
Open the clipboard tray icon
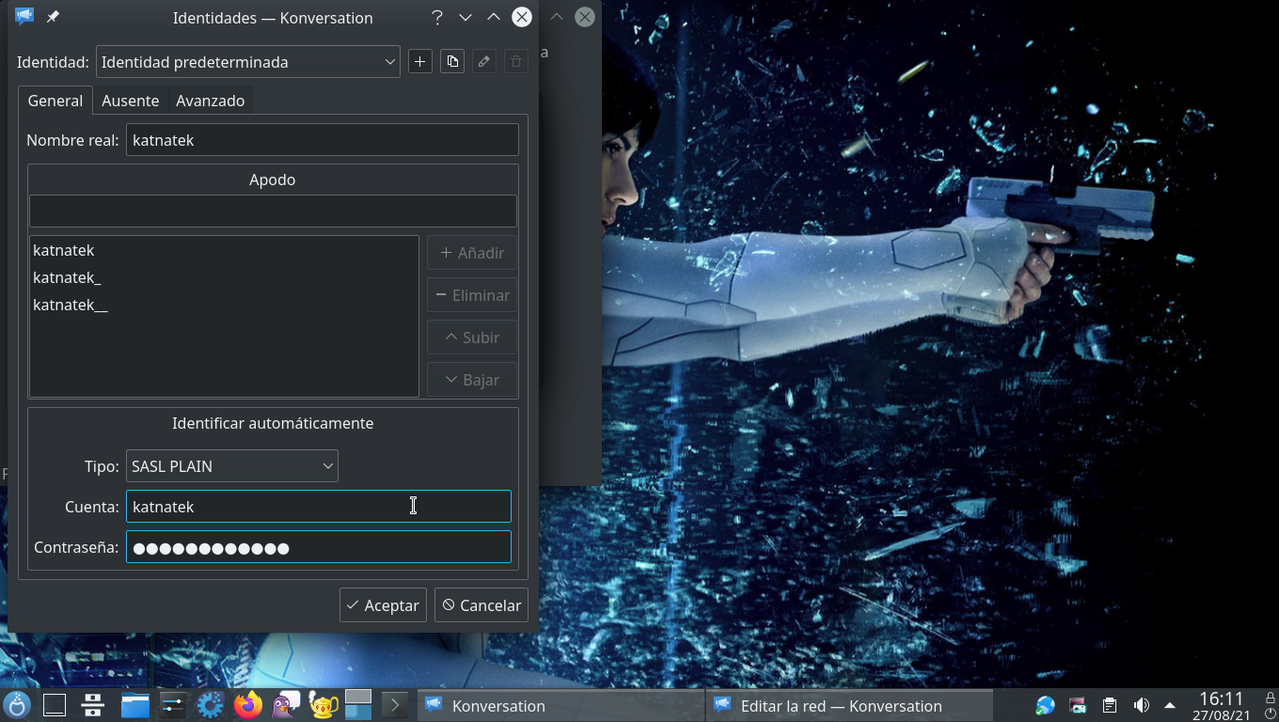pos(1110,705)
